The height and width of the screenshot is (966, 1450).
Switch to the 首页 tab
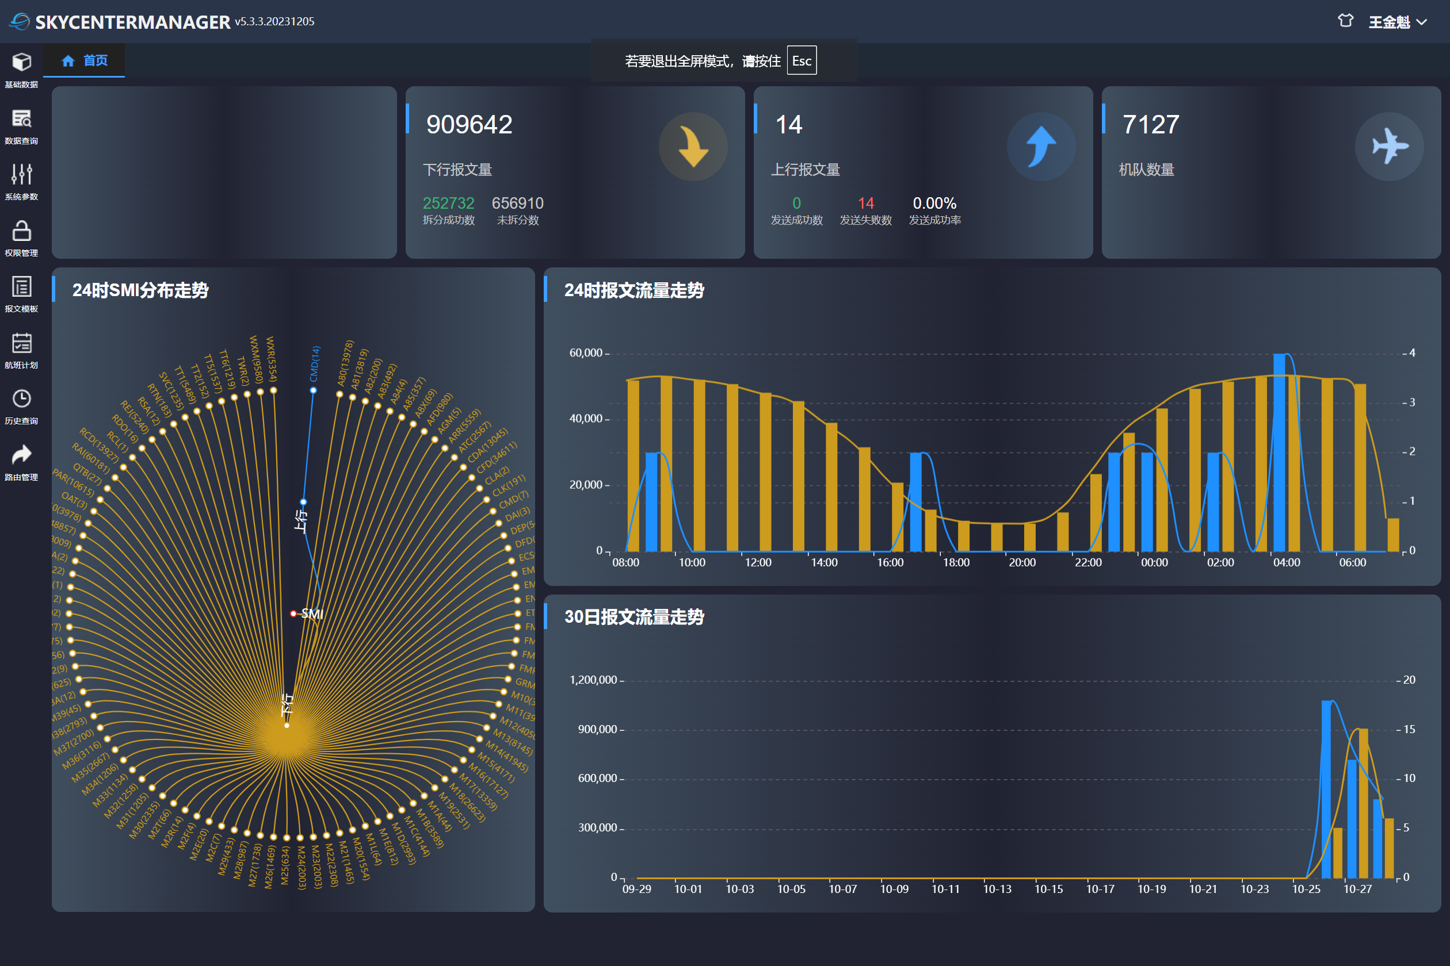coord(84,60)
